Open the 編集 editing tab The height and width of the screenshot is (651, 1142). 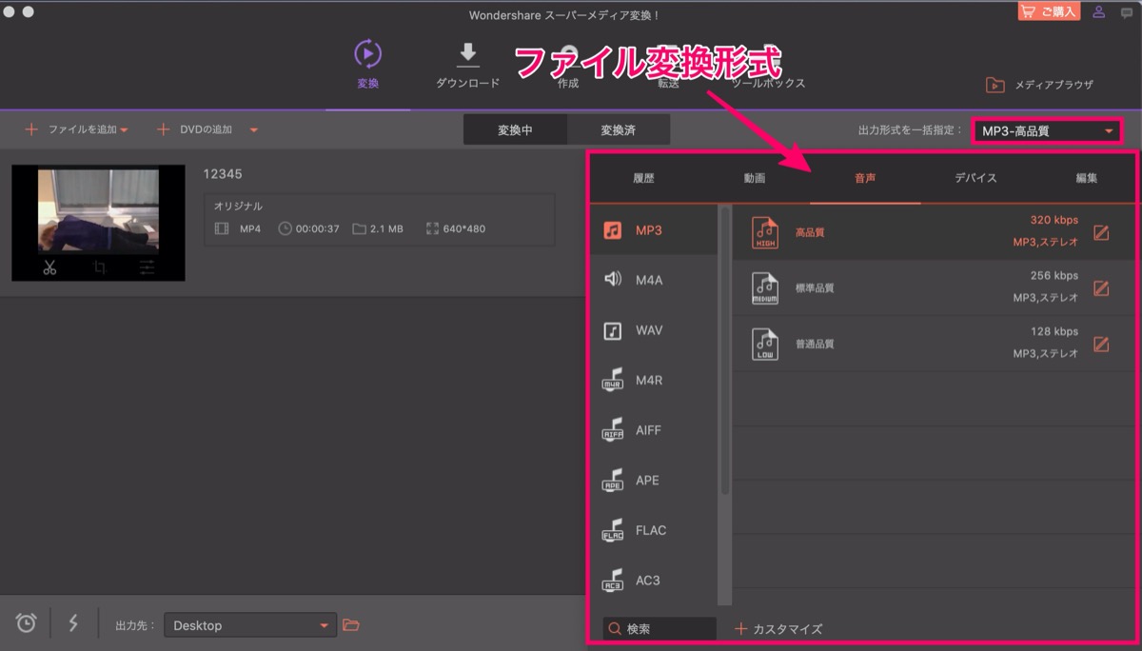click(1086, 178)
